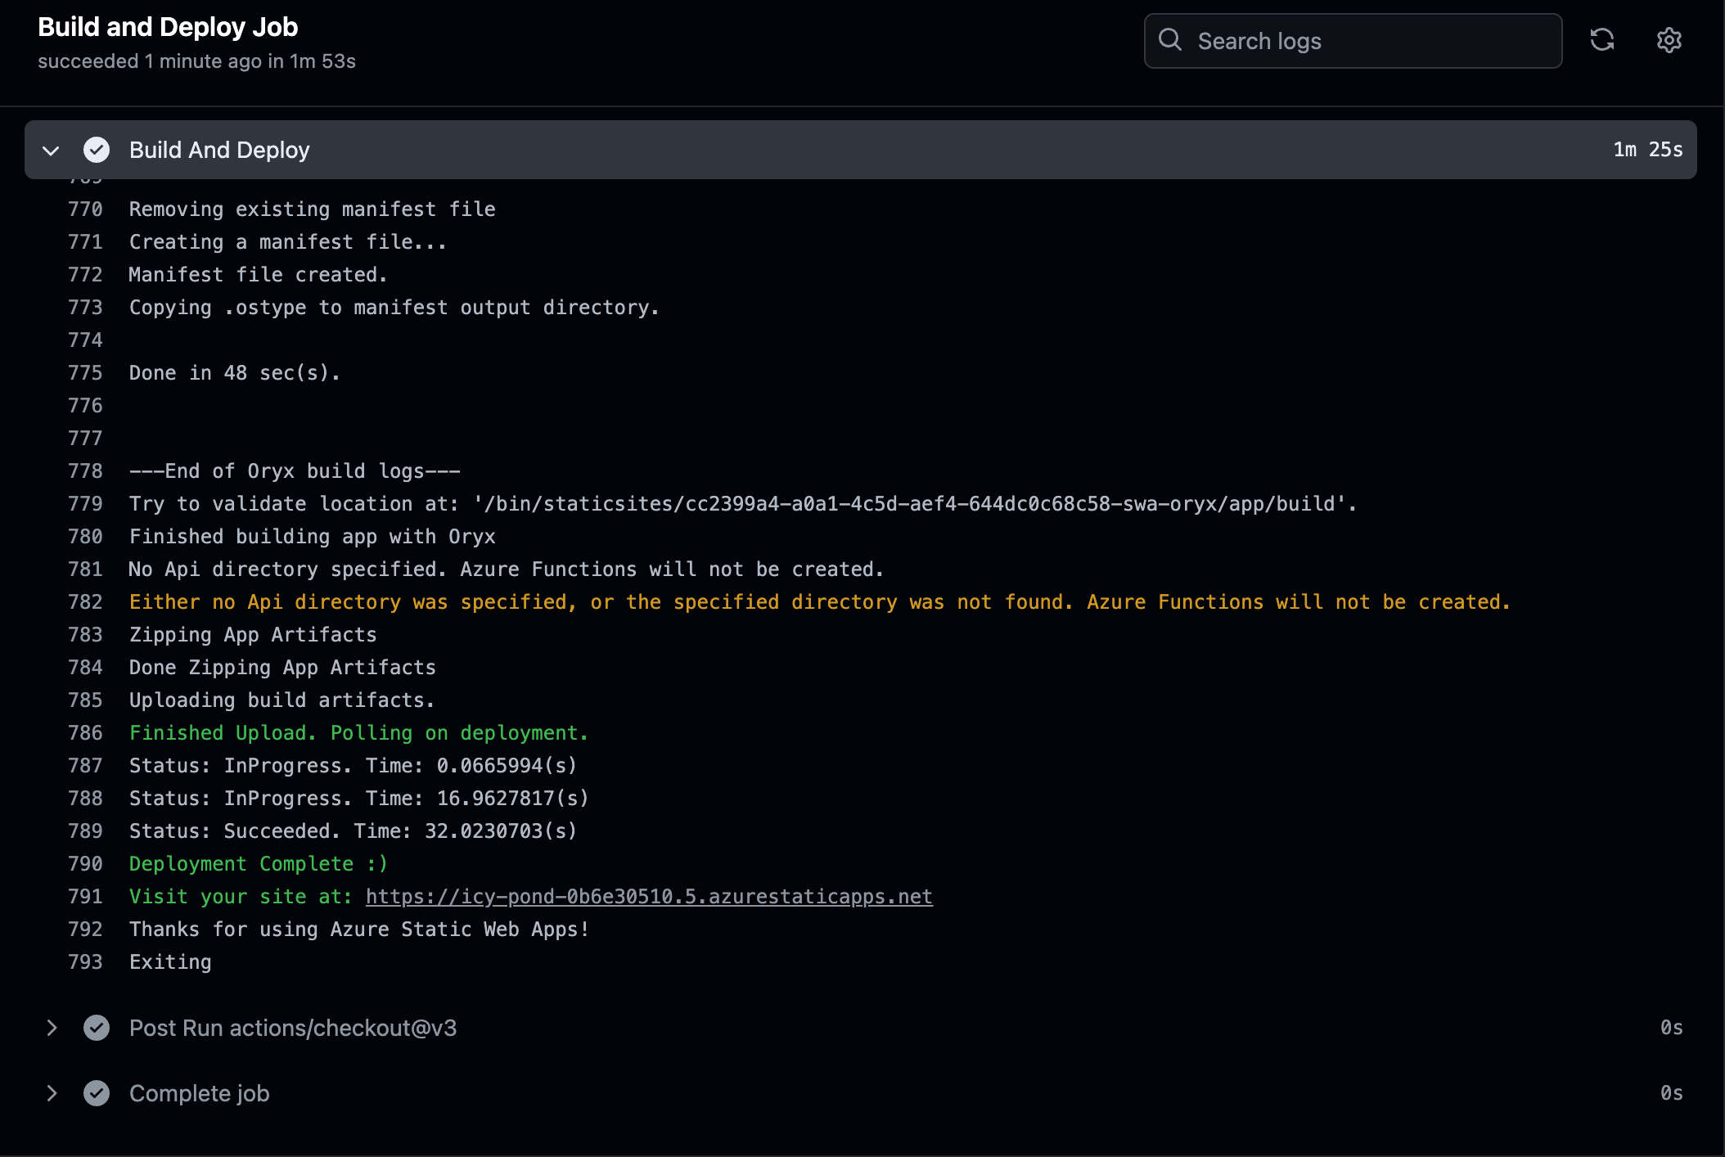1725x1157 pixels.
Task: Click the 1m 25s step duration
Action: point(1647,150)
